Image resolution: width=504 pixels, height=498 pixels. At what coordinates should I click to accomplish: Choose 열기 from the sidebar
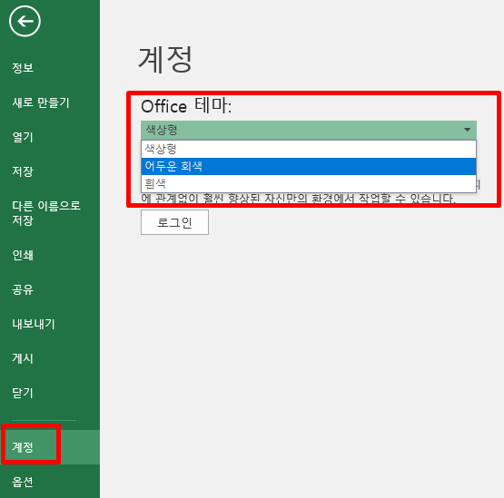[23, 137]
